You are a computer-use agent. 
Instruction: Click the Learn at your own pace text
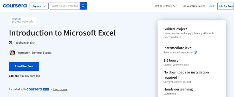pos(176,65)
